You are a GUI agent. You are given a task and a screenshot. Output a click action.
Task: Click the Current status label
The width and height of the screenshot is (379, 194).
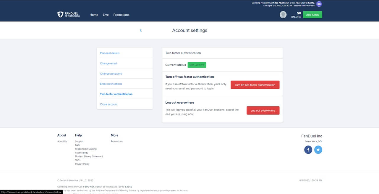(176, 65)
